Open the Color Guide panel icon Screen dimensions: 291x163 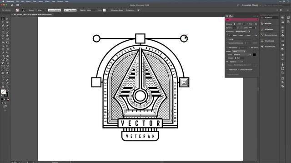pos(282,22)
